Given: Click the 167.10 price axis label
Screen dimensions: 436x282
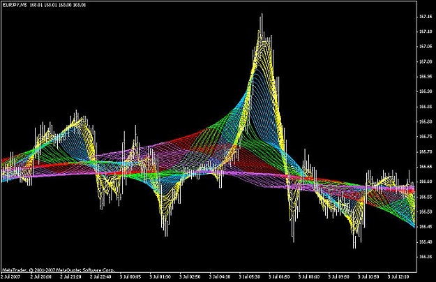Looking at the screenshot, I should (x=426, y=31).
